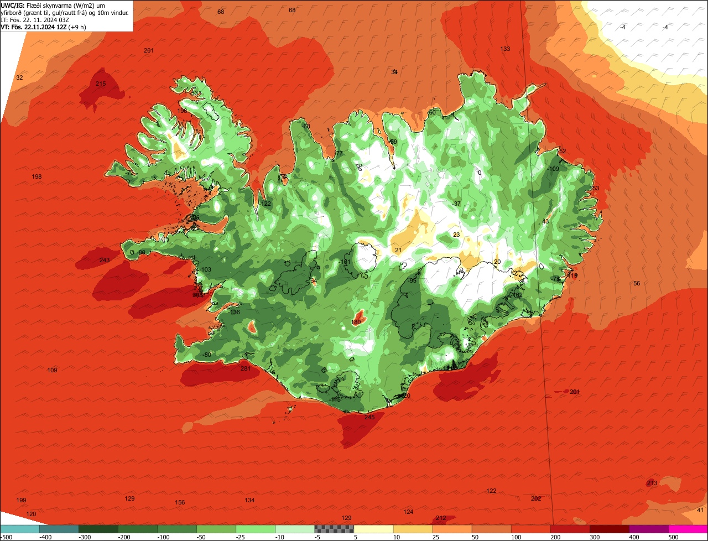This screenshot has width=708, height=541.
Task: Click the value -95 west of Vatnajökull
Action: [x=412, y=281]
